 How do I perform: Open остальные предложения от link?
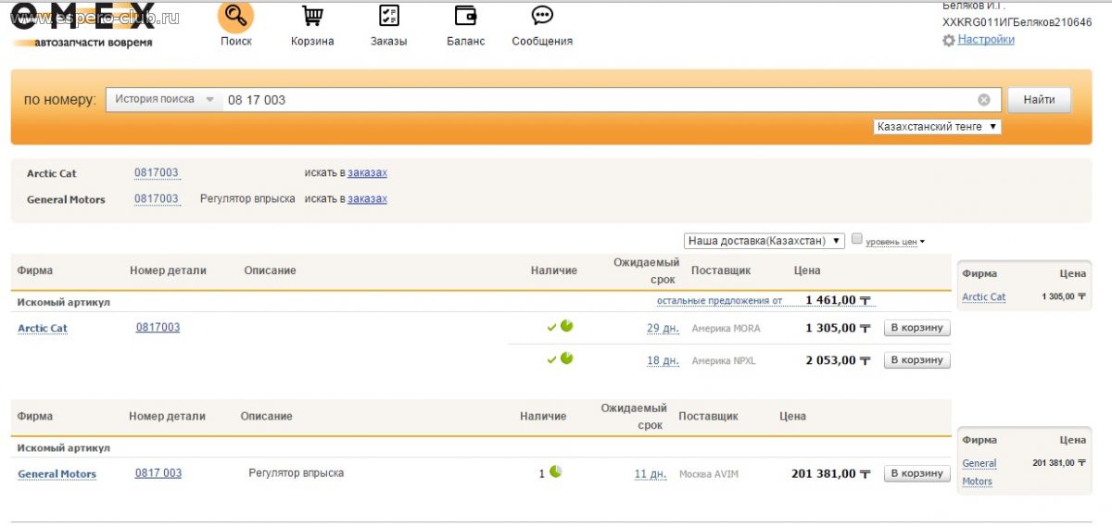click(719, 301)
